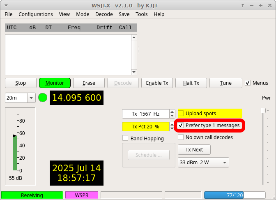Maximize the WSJT-X window

261,5
